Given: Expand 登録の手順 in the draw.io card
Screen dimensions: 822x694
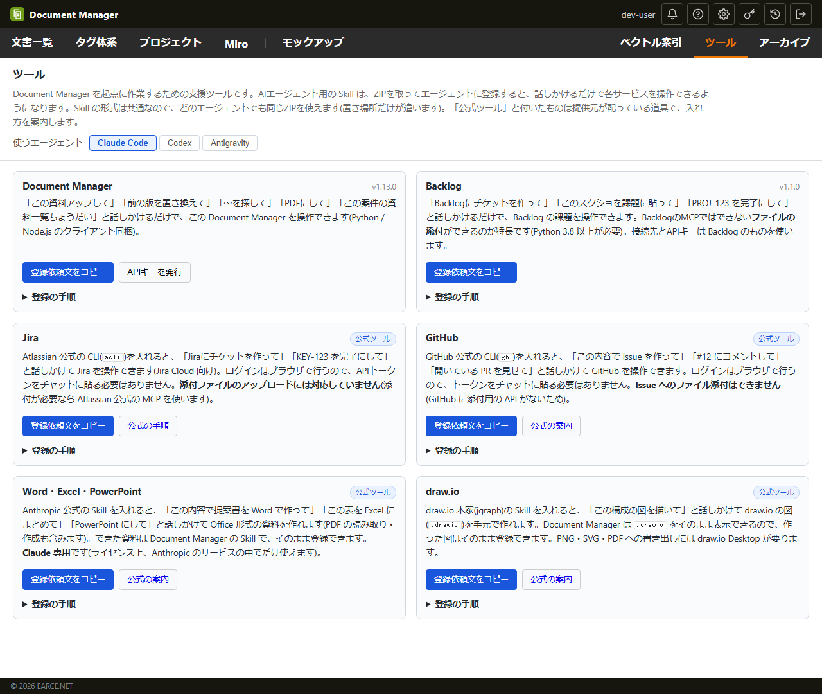Looking at the screenshot, I should coord(453,604).
